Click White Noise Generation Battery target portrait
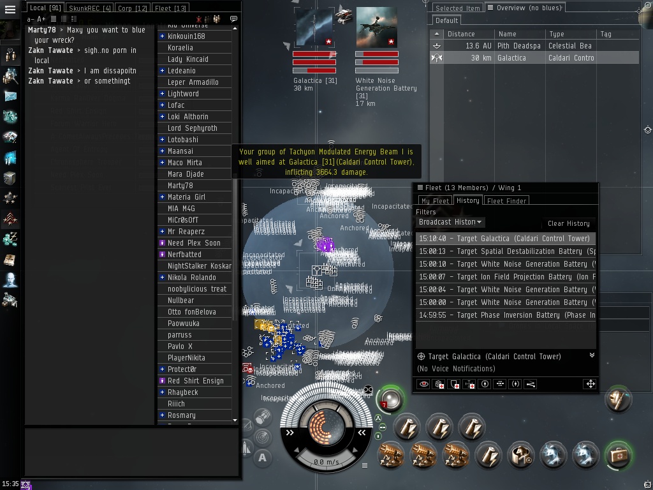 376,27
